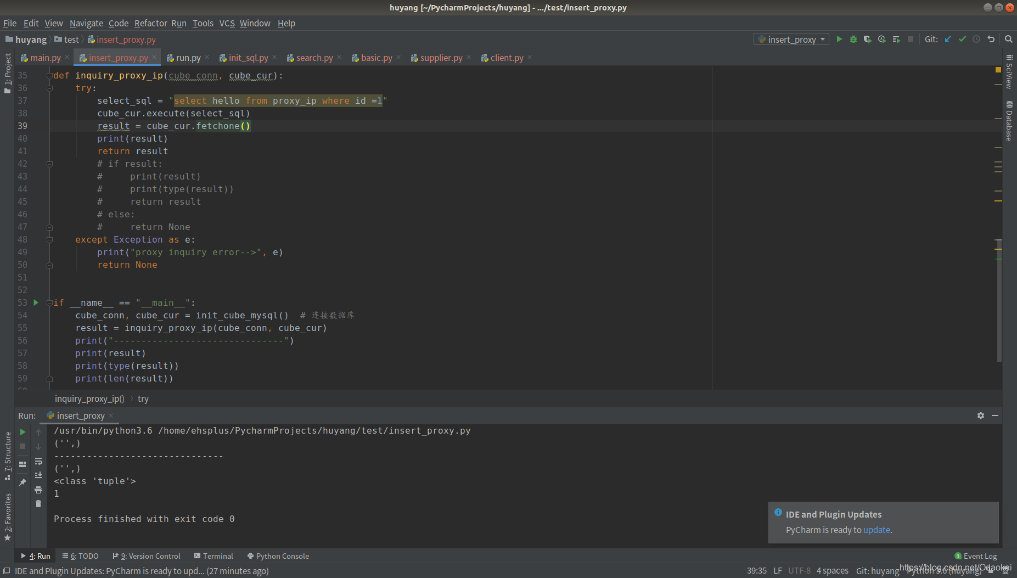Print the Run console output
Image resolution: width=1017 pixels, height=578 pixels.
38,489
